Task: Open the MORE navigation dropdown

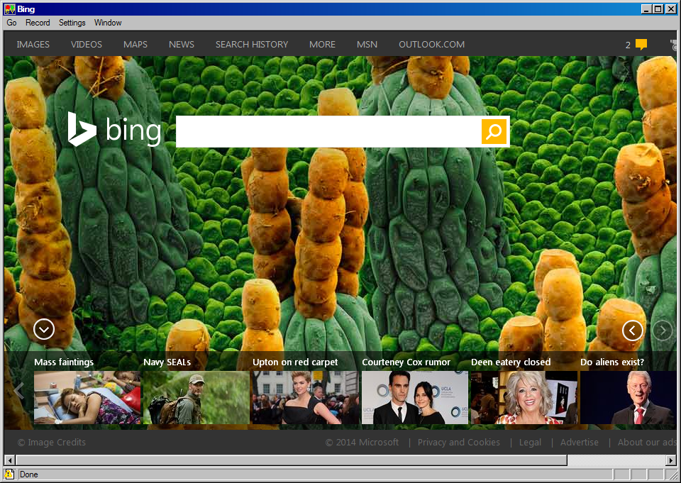Action: (x=322, y=45)
